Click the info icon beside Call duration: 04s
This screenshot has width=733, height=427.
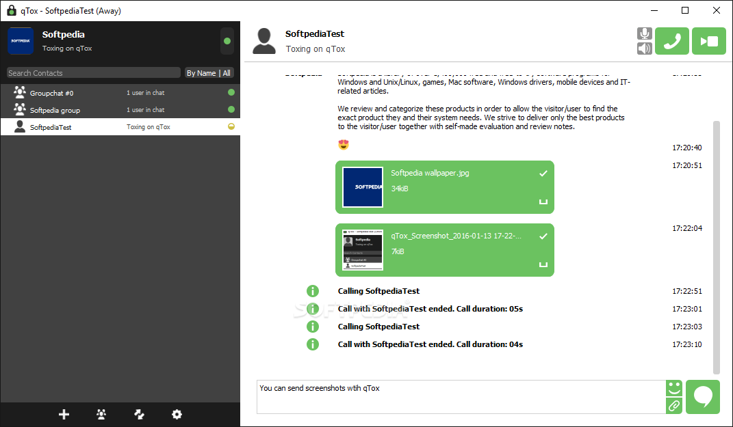[x=313, y=344]
